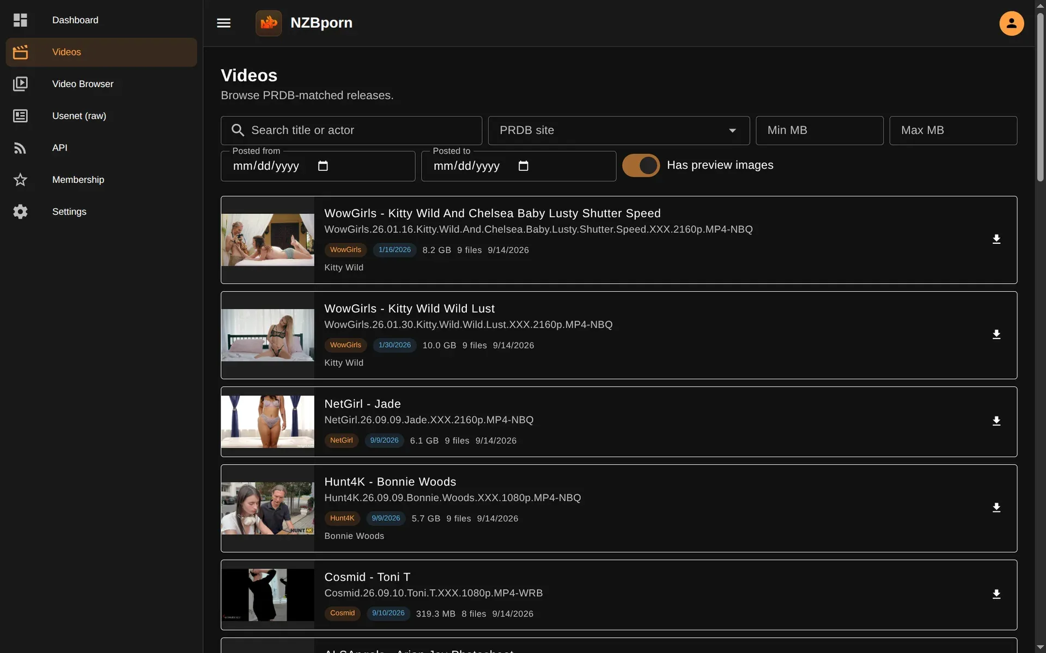Download the Hunt4K - Bonnie Woods release
Screen dimensions: 1046x653
(996, 508)
